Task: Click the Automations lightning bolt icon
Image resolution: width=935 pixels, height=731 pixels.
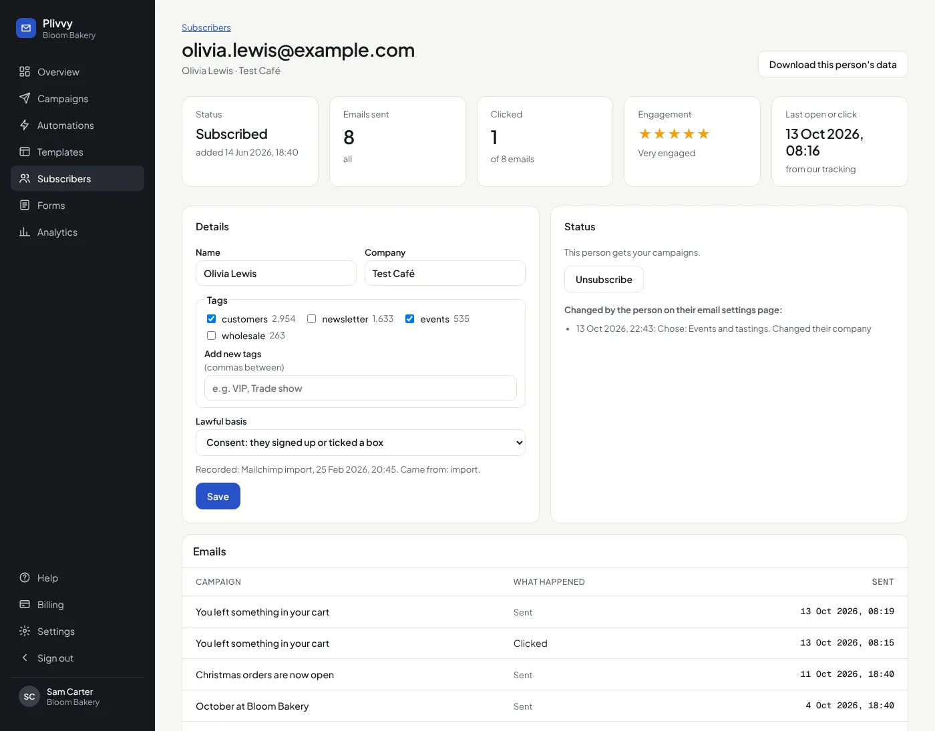Action: click(x=25, y=125)
